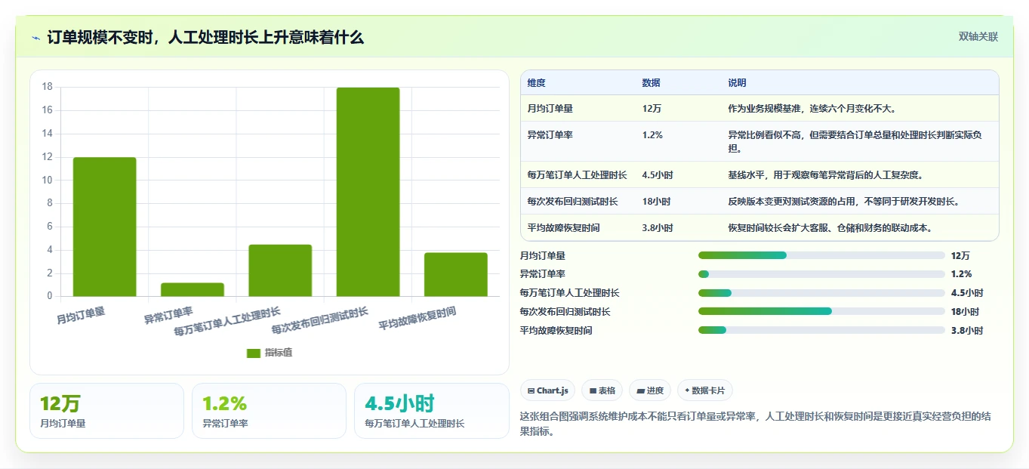Click the summary paragraph starting 这张组合图强调
Image resolution: width=1029 pixels, height=469 pixels.
[755, 424]
